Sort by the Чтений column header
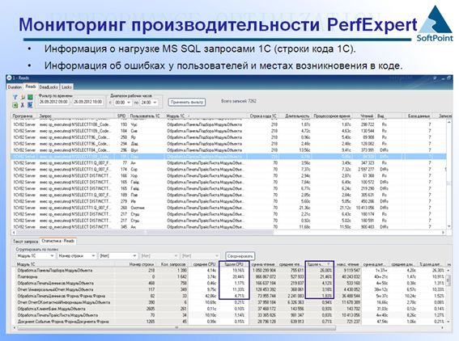Image resolution: width=459 pixels, height=341 pixels. [x=363, y=116]
